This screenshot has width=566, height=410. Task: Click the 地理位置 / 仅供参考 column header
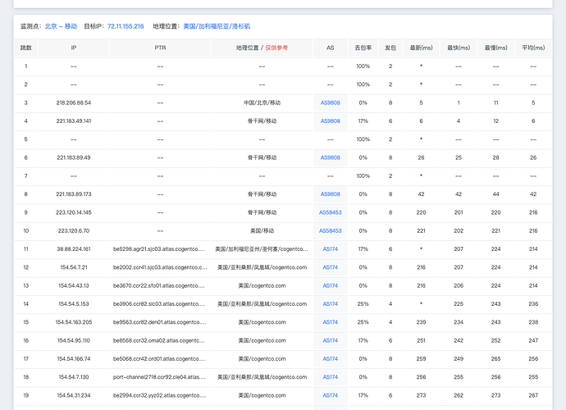pos(262,48)
